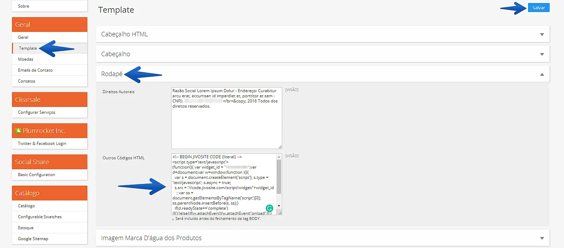Screen dimensions: 564x248
Task: Open Twitter & Facebook Login settings
Action: pyautogui.click(x=42, y=144)
